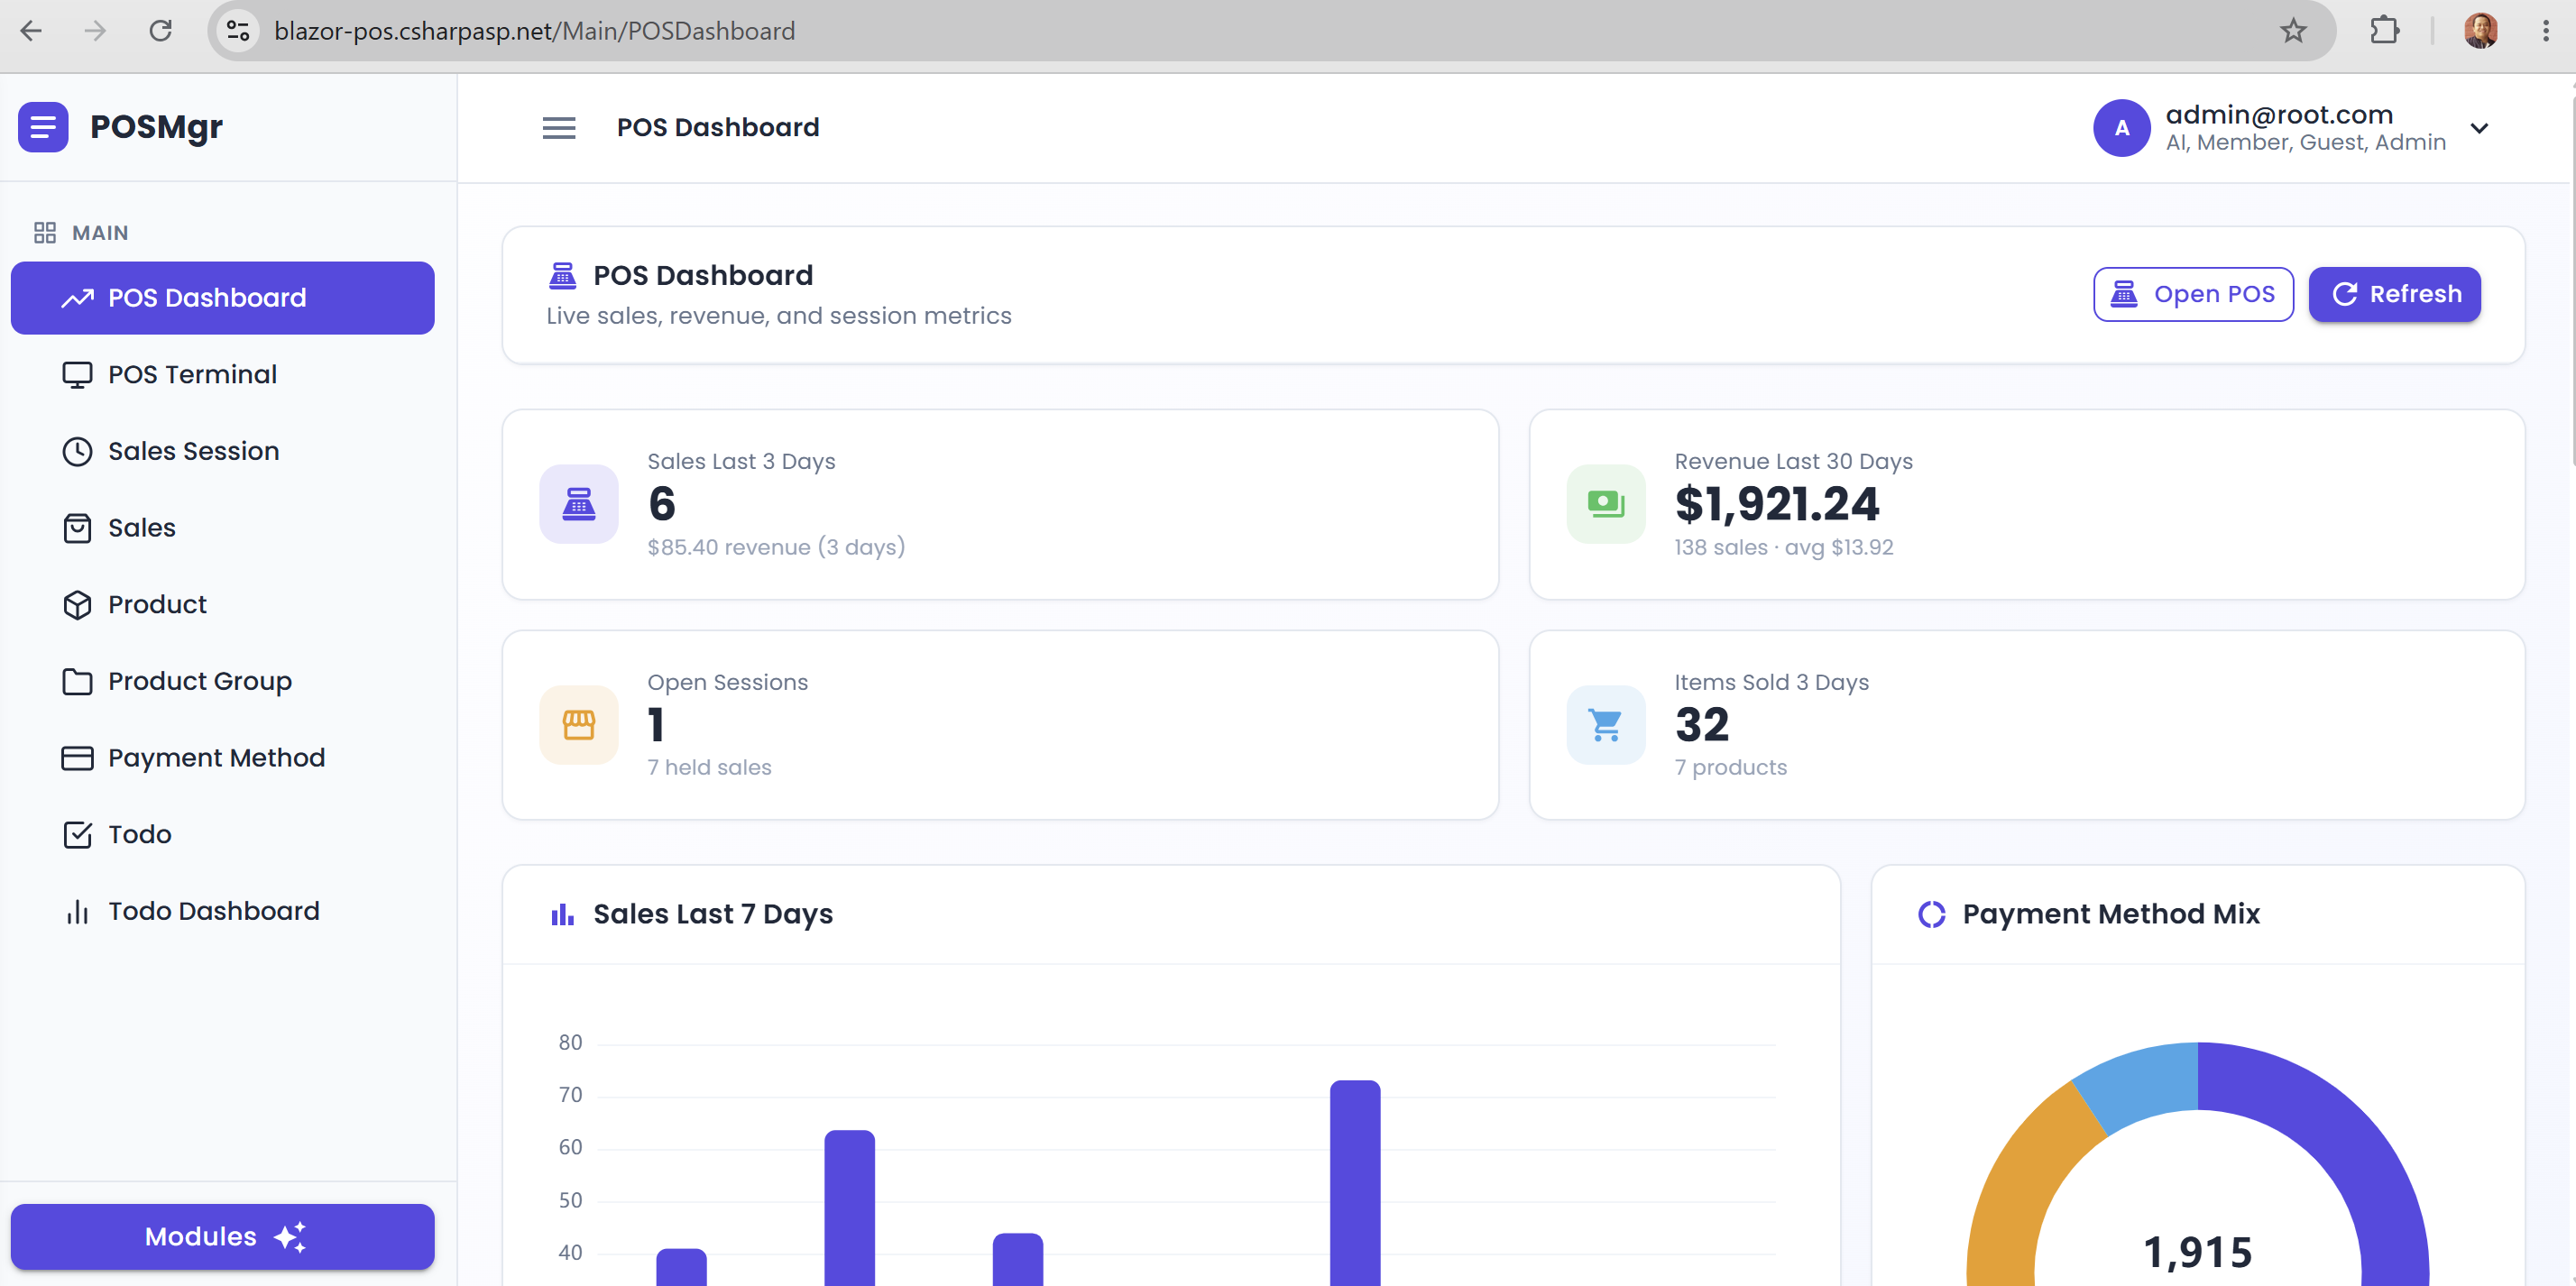Click the Chrome profile avatar picture
This screenshot has width=2576, height=1286.
click(2481, 31)
